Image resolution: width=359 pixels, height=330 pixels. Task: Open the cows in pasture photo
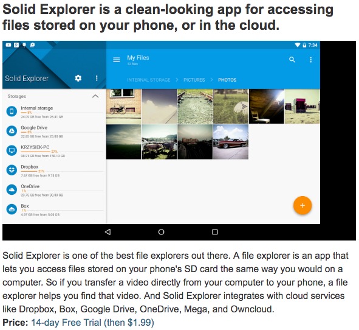click(x=159, y=142)
